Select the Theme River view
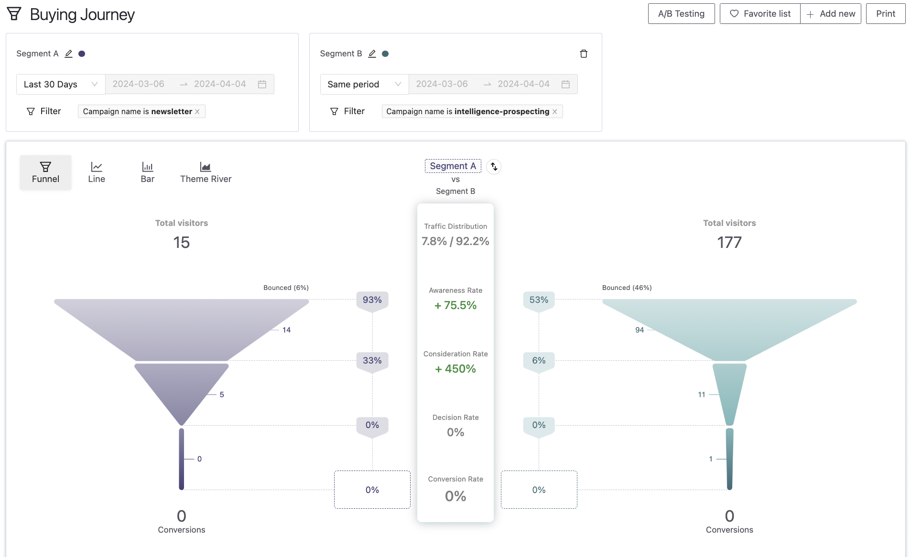 point(206,172)
